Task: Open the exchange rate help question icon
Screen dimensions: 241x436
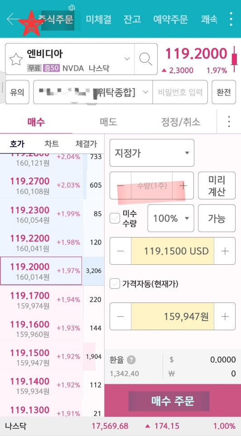Action: (x=131, y=360)
